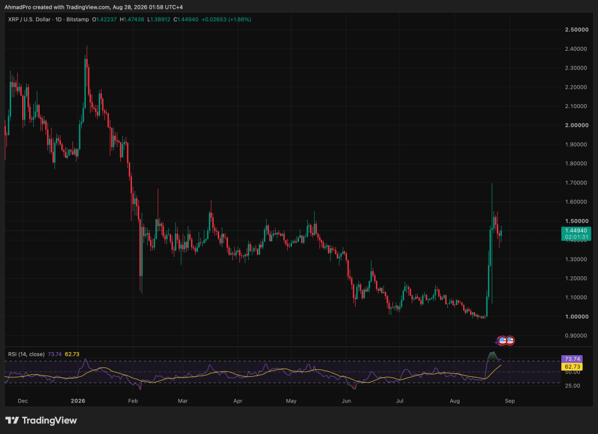Screen dimensions: 598x434
Task: Click the high value H1.47438
Action: click(x=132, y=19)
